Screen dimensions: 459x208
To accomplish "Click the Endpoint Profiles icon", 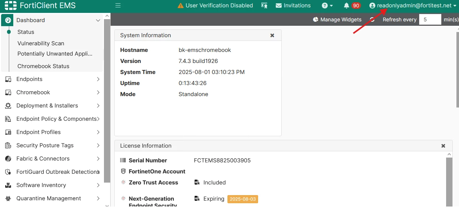I will pyautogui.click(x=8, y=132).
